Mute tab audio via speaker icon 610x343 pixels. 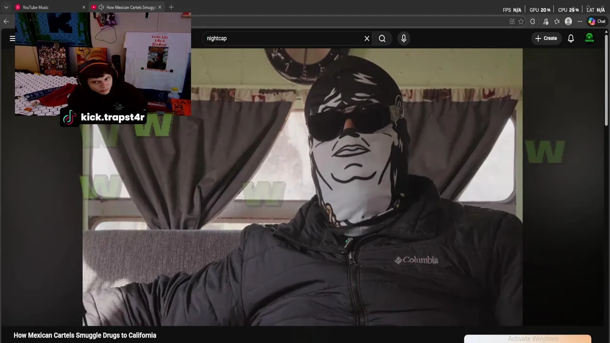point(101,7)
